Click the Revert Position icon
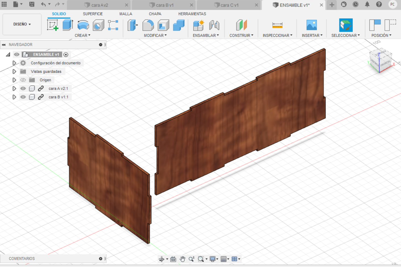The width and height of the screenshot is (401, 267). 390,25
